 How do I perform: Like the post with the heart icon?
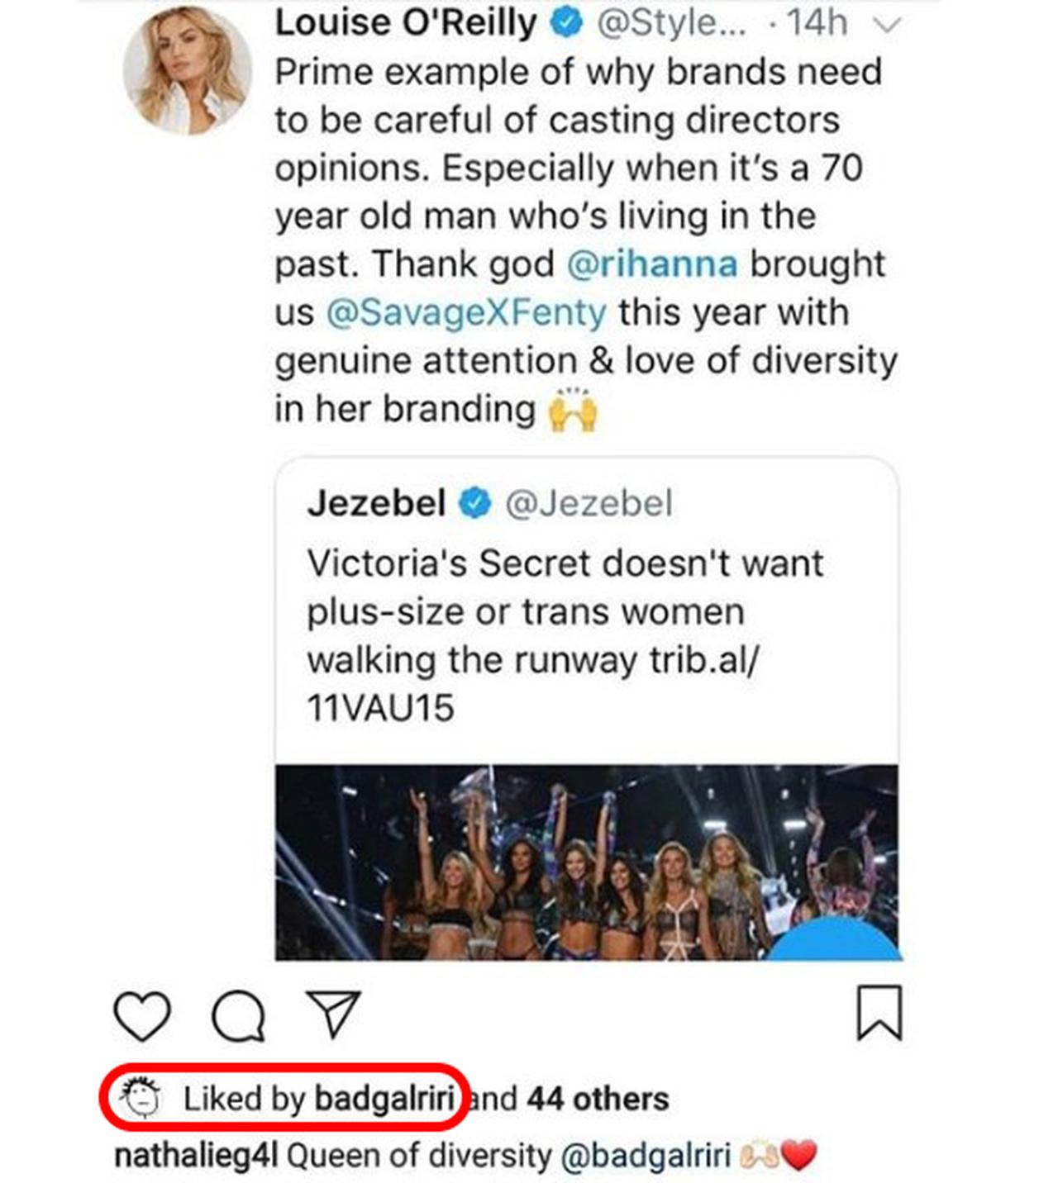tap(142, 1015)
